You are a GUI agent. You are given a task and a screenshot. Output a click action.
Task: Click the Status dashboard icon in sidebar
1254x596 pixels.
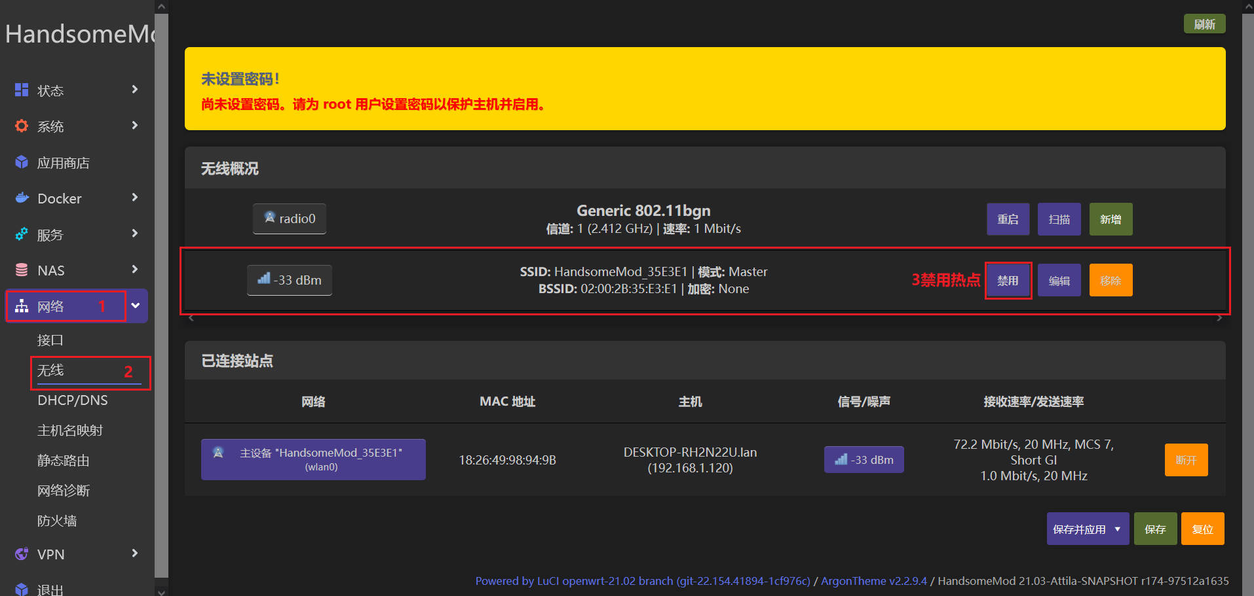click(22, 90)
